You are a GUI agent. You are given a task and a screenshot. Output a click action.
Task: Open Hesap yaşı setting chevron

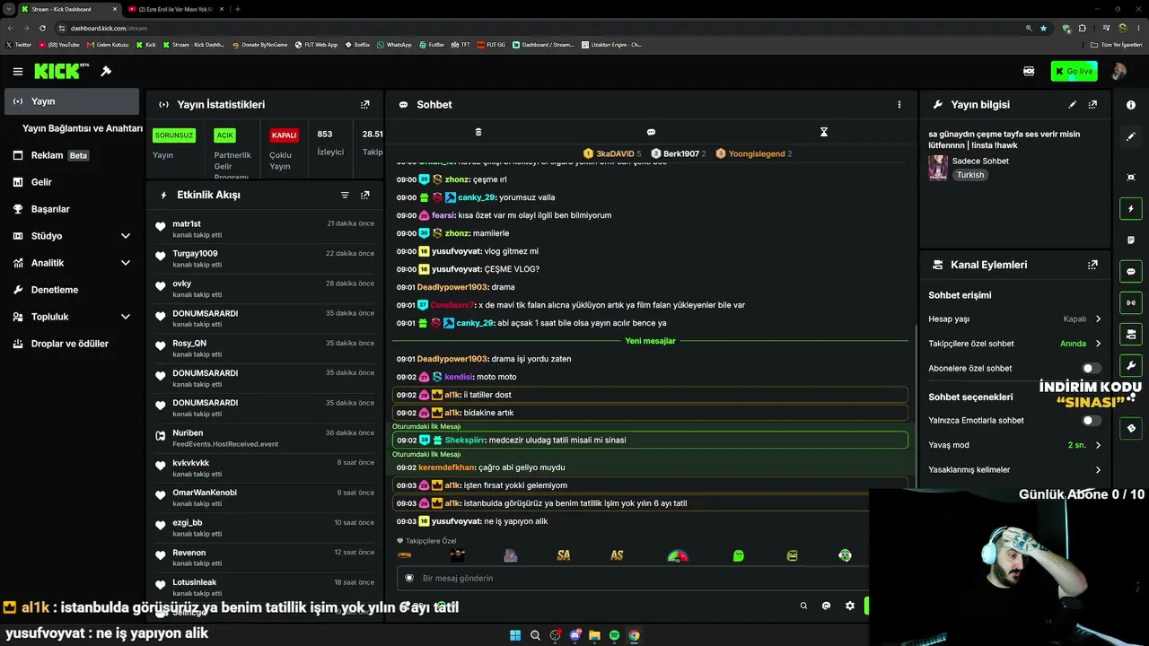(x=1098, y=319)
